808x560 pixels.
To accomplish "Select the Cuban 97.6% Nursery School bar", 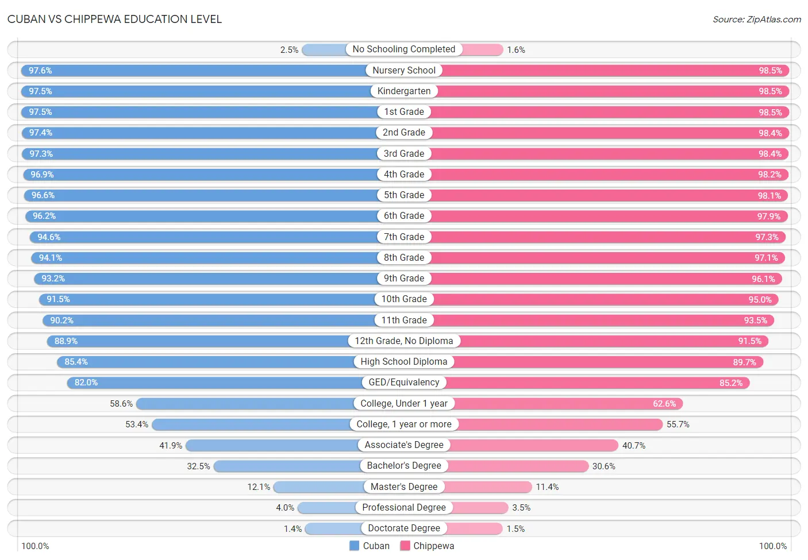I will [213, 71].
